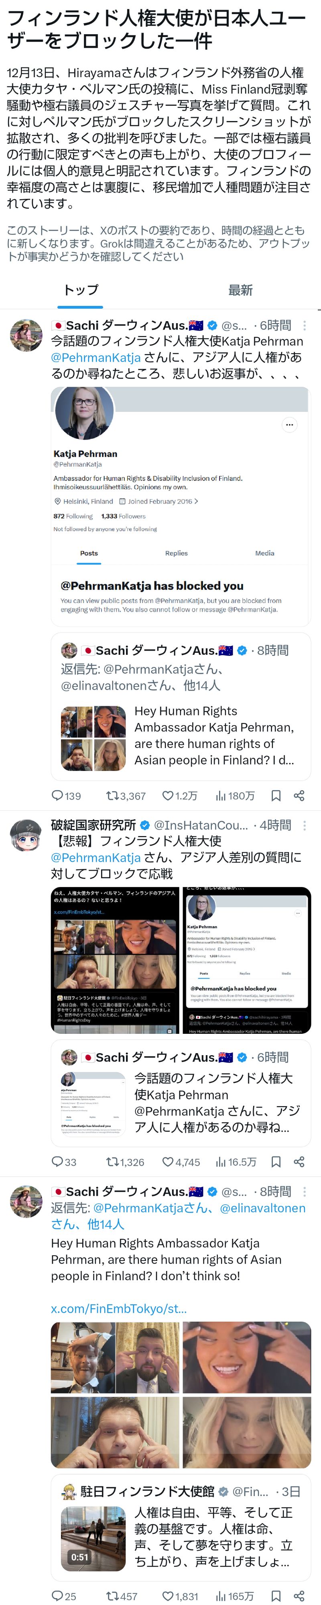Share the first Sachi post

(x=299, y=795)
